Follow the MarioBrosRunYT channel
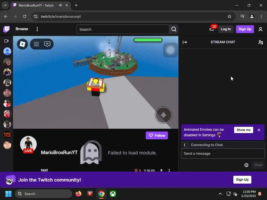The height and width of the screenshot is (200, 267). pos(157,135)
